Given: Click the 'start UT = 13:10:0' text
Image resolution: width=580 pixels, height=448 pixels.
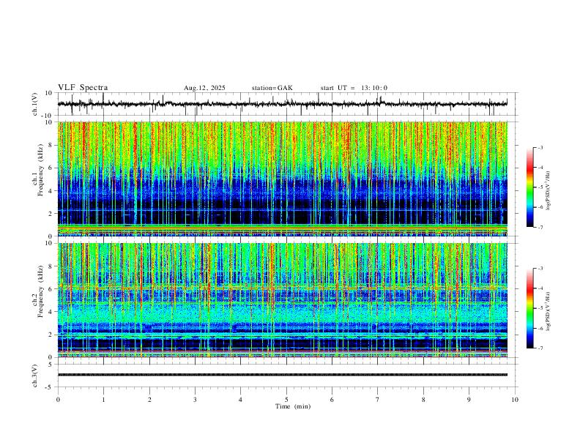Looking at the screenshot, I should pos(354,88).
